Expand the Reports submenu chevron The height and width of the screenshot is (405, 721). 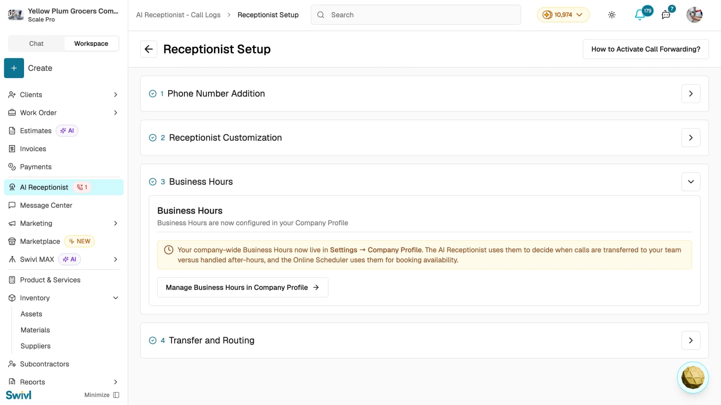coord(116,382)
